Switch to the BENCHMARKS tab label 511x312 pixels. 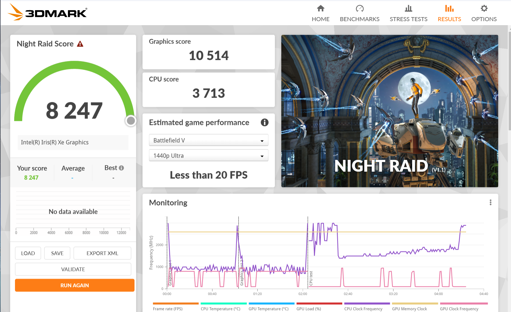(360, 19)
